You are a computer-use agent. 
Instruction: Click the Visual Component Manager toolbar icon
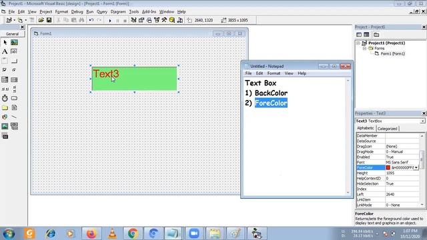(x=180, y=20)
